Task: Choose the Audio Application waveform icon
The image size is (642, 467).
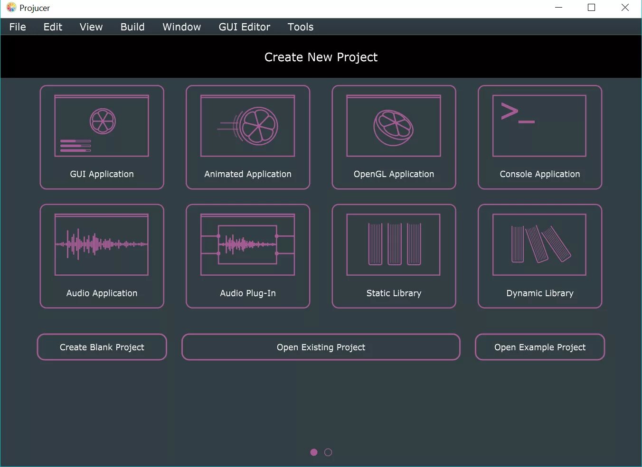Action: 102,244
